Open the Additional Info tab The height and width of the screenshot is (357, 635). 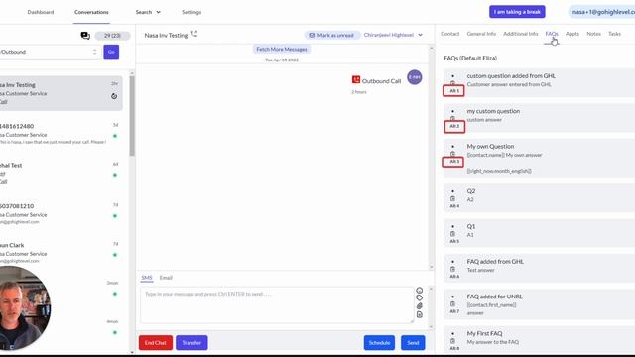(520, 34)
